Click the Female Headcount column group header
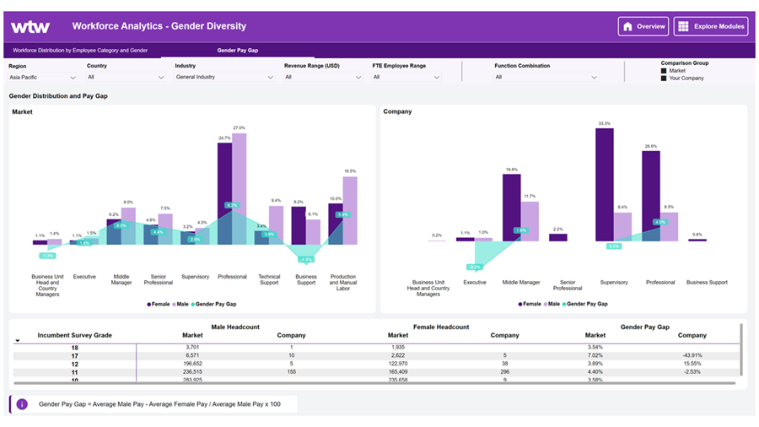 tap(441, 327)
